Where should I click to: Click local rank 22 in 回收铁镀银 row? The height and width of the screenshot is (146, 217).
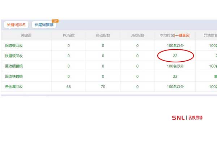click(x=175, y=76)
